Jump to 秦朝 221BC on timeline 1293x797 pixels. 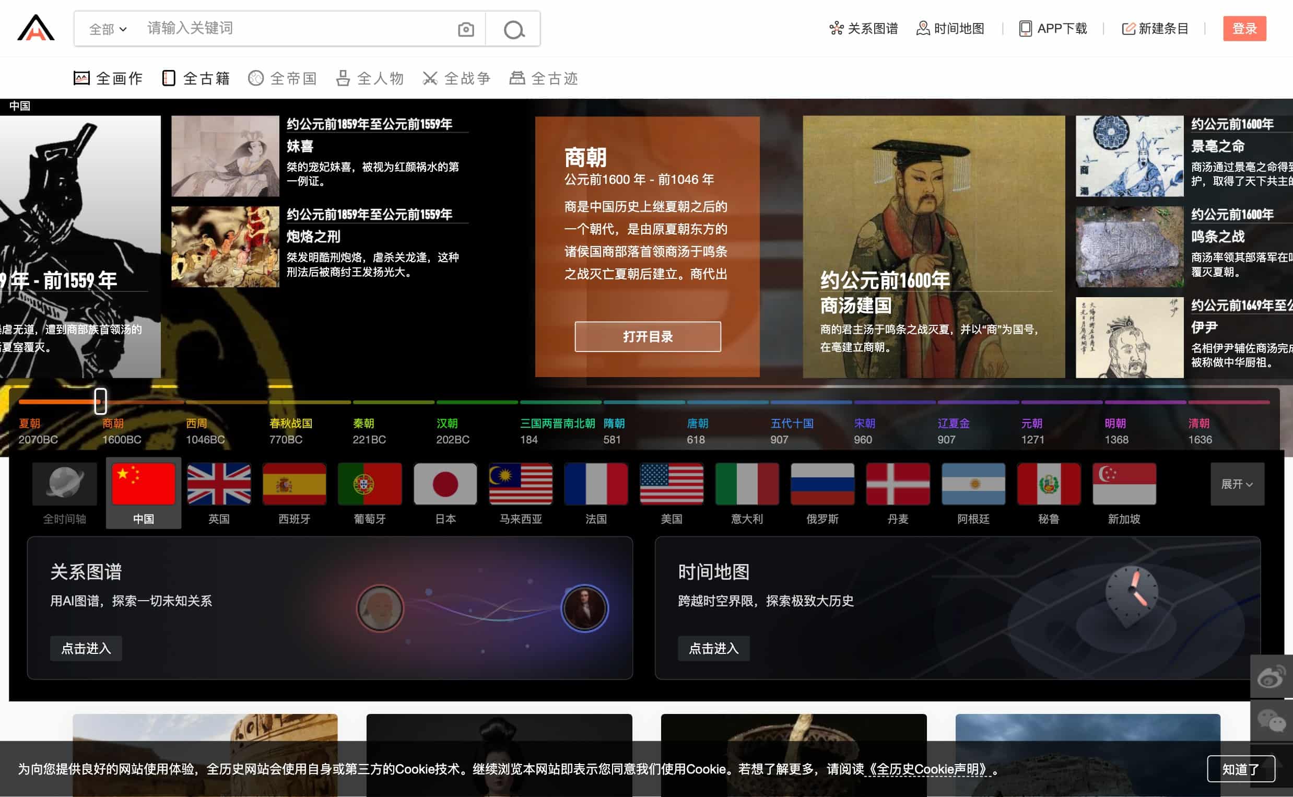pyautogui.click(x=369, y=431)
